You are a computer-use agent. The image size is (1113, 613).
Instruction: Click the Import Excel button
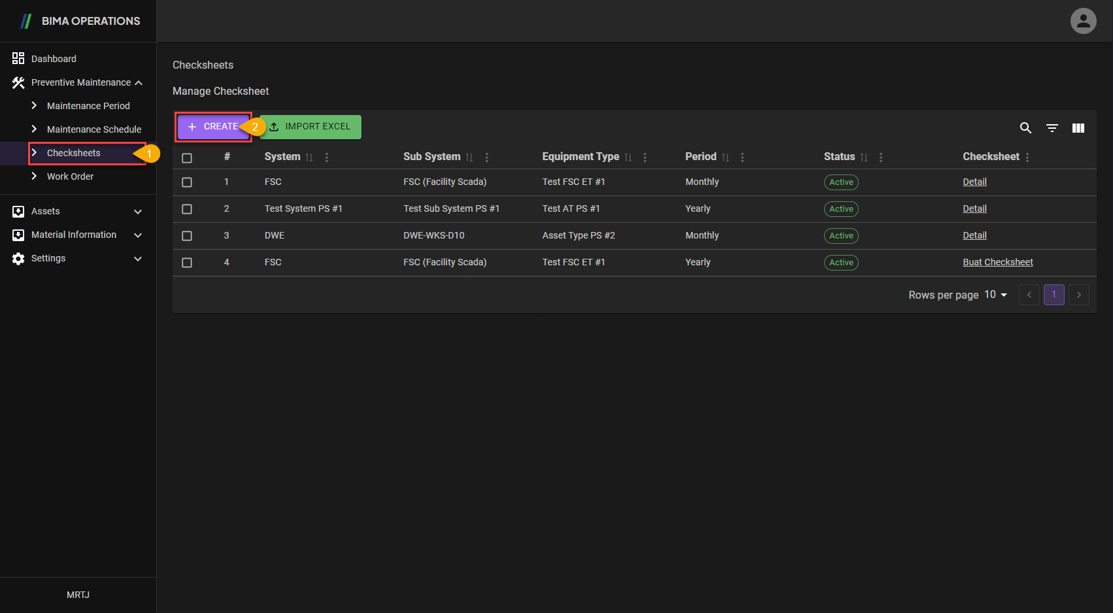tap(310, 127)
